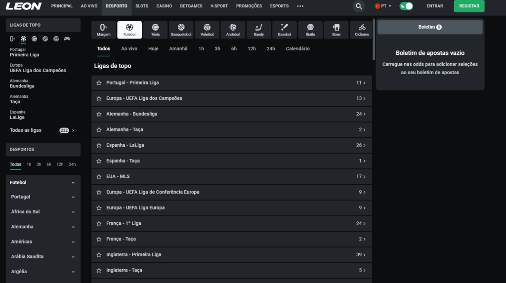Expand Arábia Saudita in the sidebar
The width and height of the screenshot is (506, 283).
click(x=73, y=257)
